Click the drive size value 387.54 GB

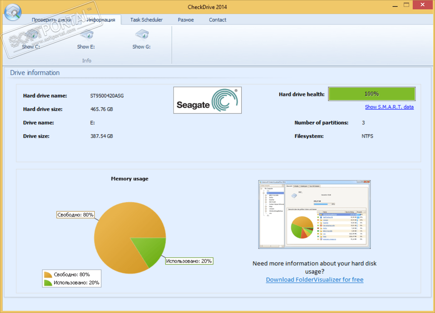(102, 136)
